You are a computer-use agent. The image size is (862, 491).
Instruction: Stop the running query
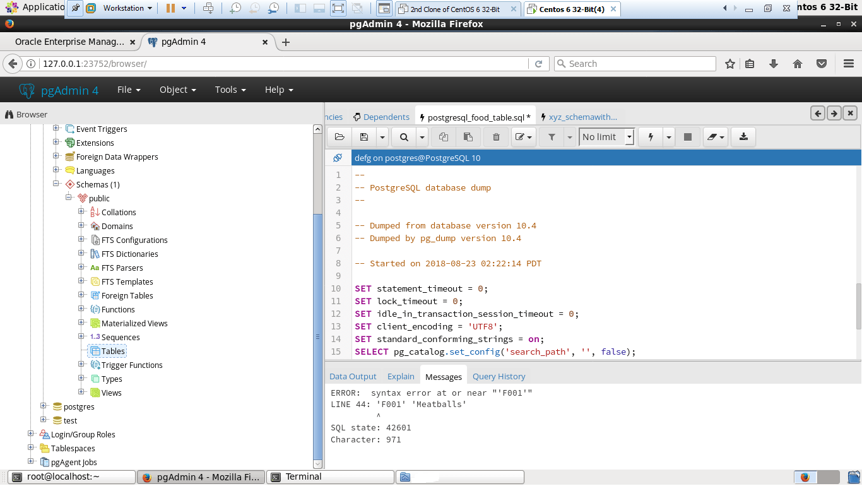click(x=688, y=137)
